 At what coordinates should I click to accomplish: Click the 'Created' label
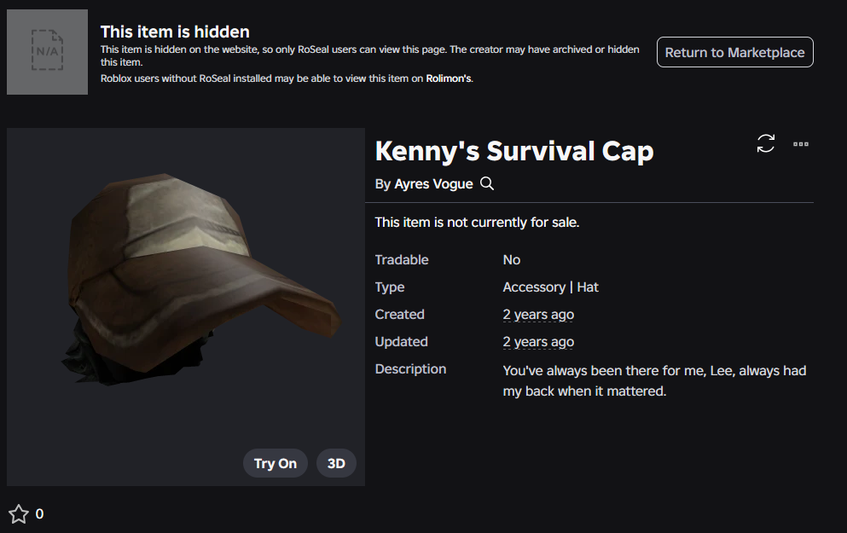[400, 315]
